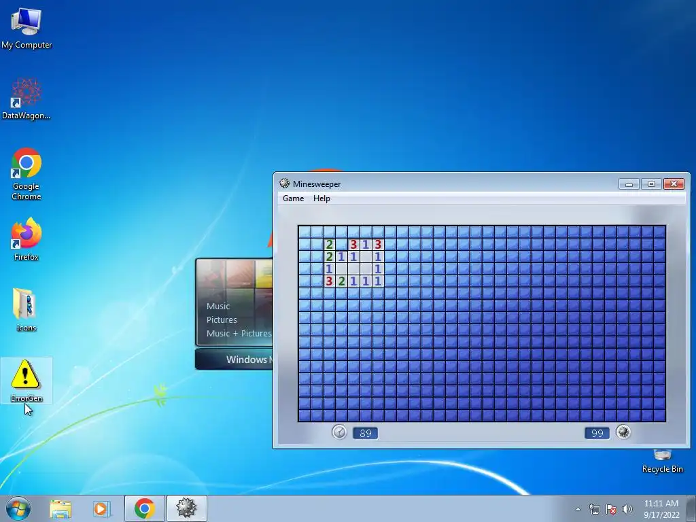Click the Minesweeper clock timer icon

[x=339, y=432]
